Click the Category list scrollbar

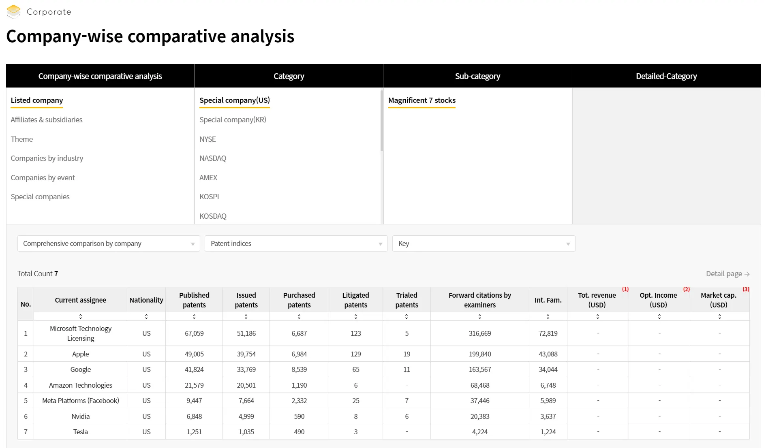tap(382, 121)
